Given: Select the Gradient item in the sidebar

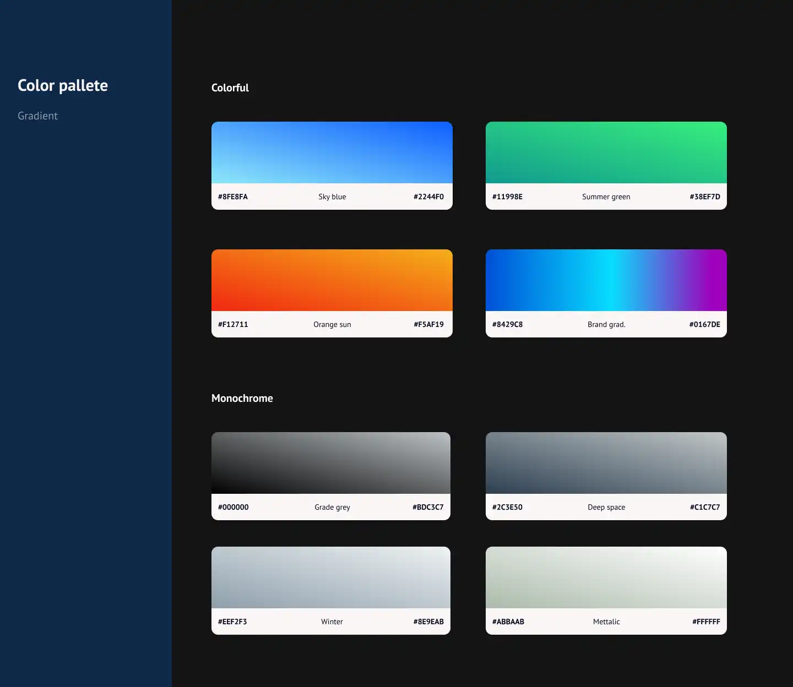Looking at the screenshot, I should coord(37,116).
